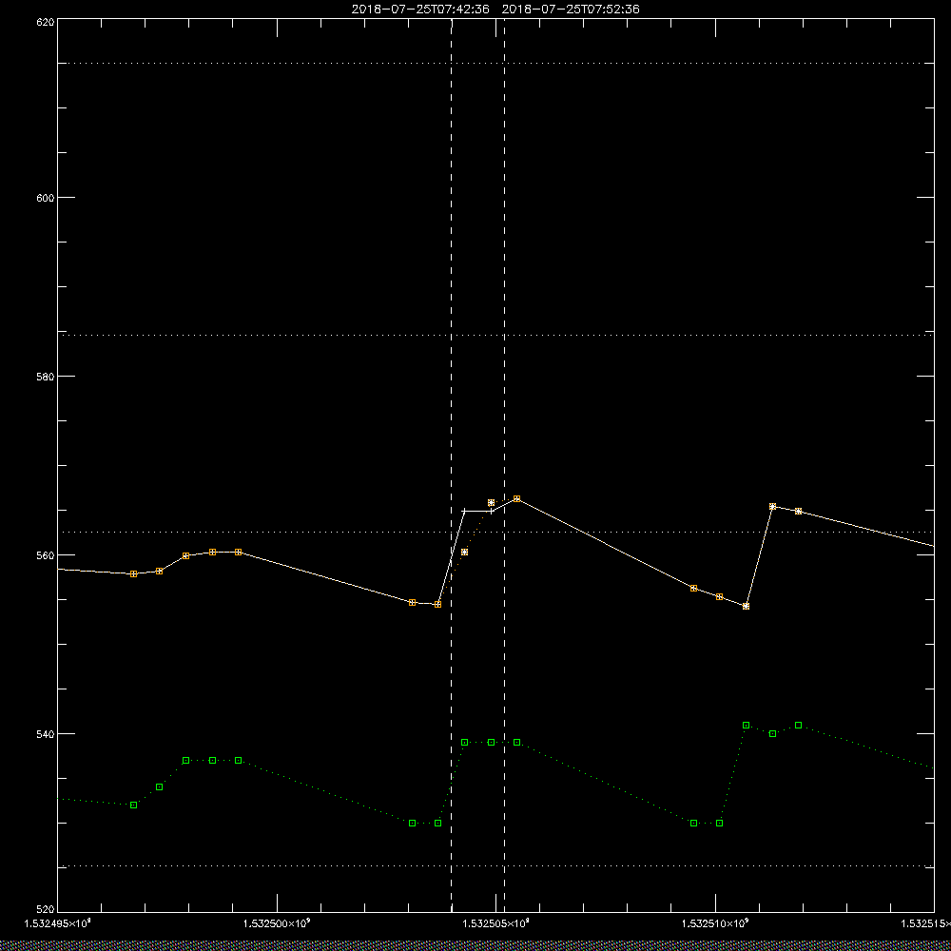
Task: Select the y-axis label 560
Action: (46, 555)
